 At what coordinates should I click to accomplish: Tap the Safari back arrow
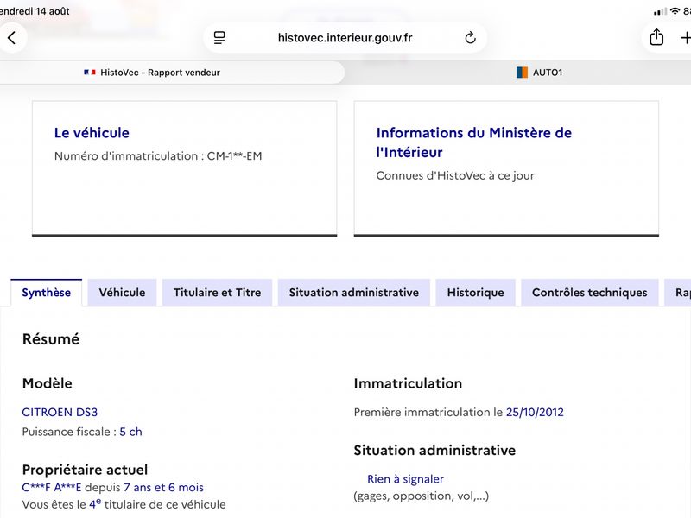tap(12, 37)
